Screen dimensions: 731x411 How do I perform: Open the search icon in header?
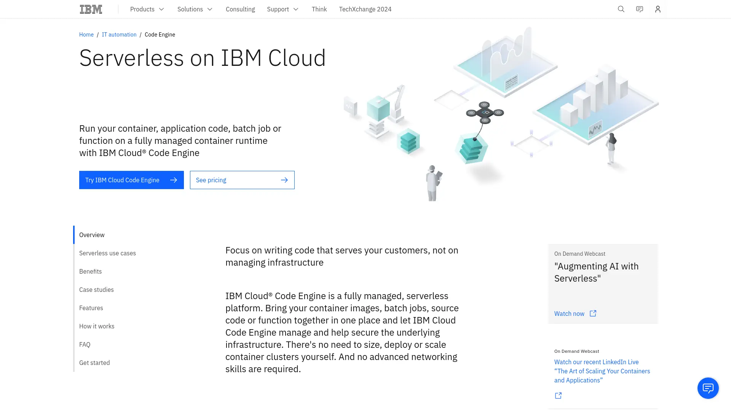(621, 9)
